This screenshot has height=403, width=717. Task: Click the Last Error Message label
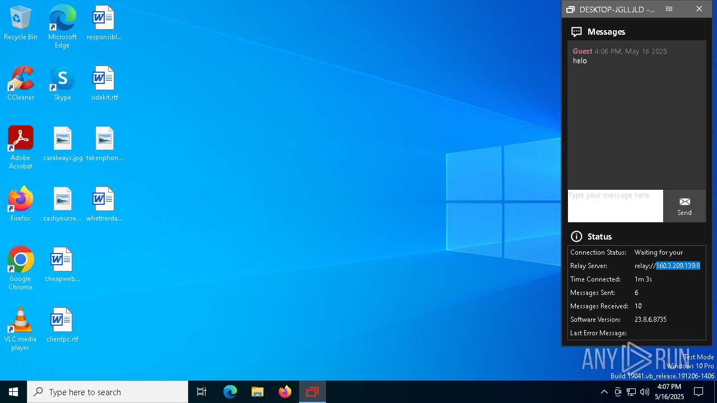598,333
